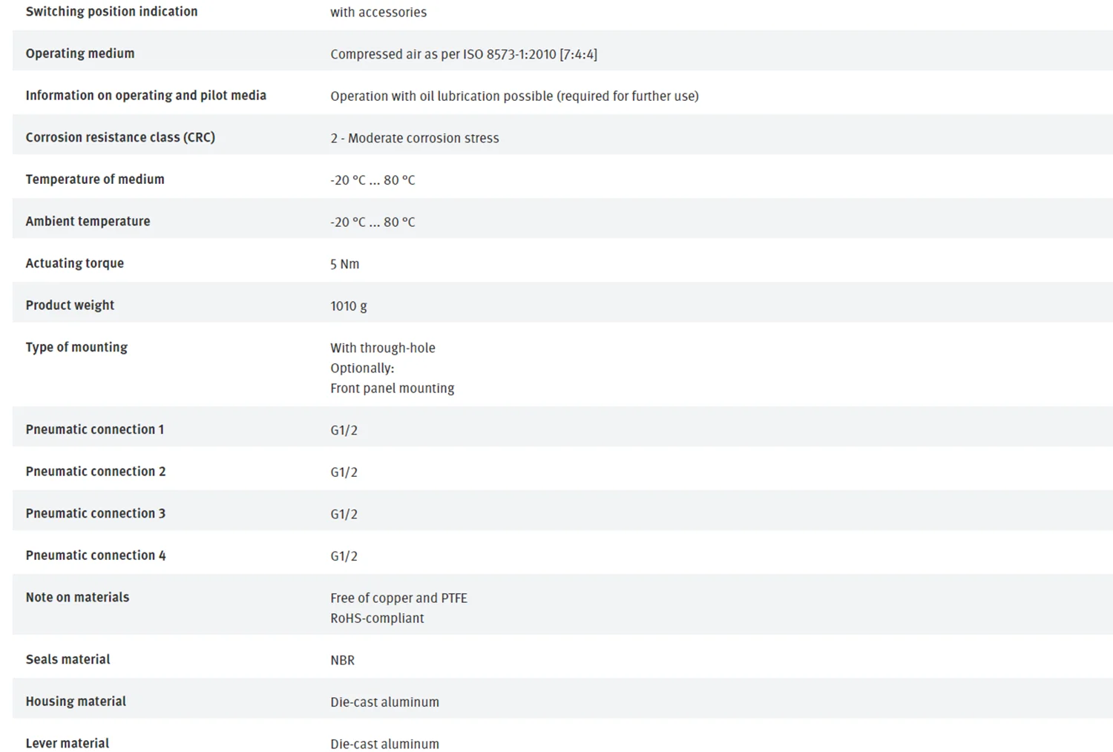Click the Corrosion resistance class (CRC) label
The height and width of the screenshot is (752, 1113).
click(120, 137)
